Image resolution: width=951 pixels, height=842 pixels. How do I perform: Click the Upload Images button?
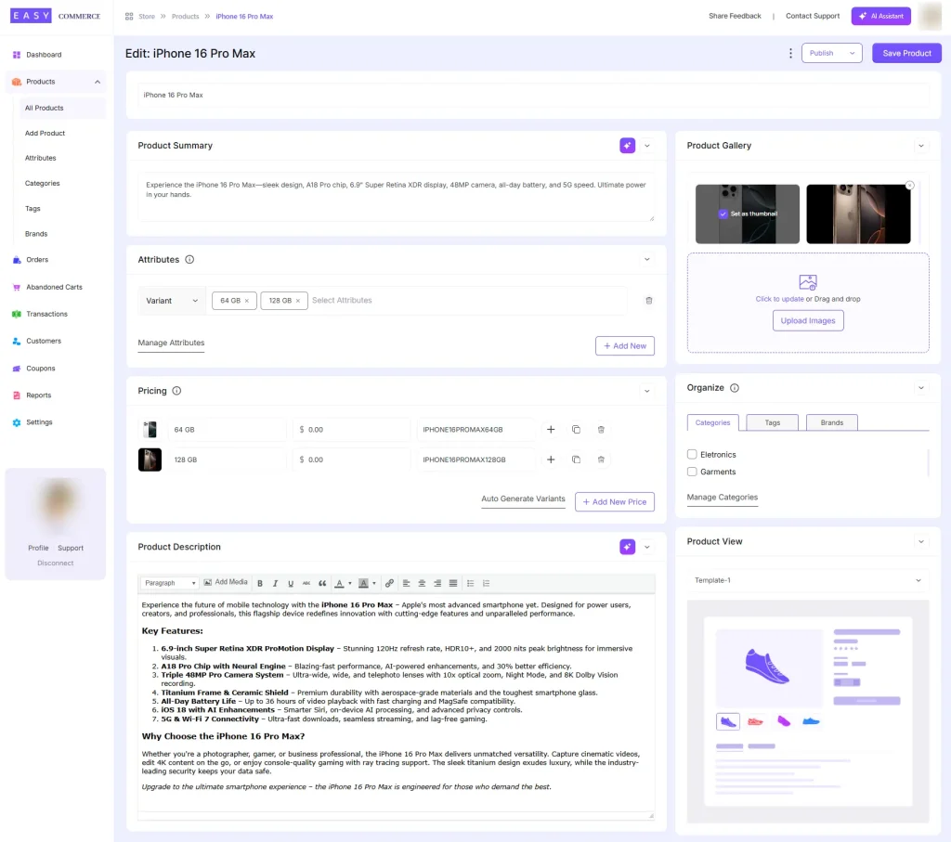(808, 320)
